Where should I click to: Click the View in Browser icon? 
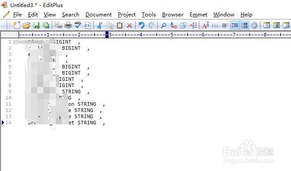(88, 25)
